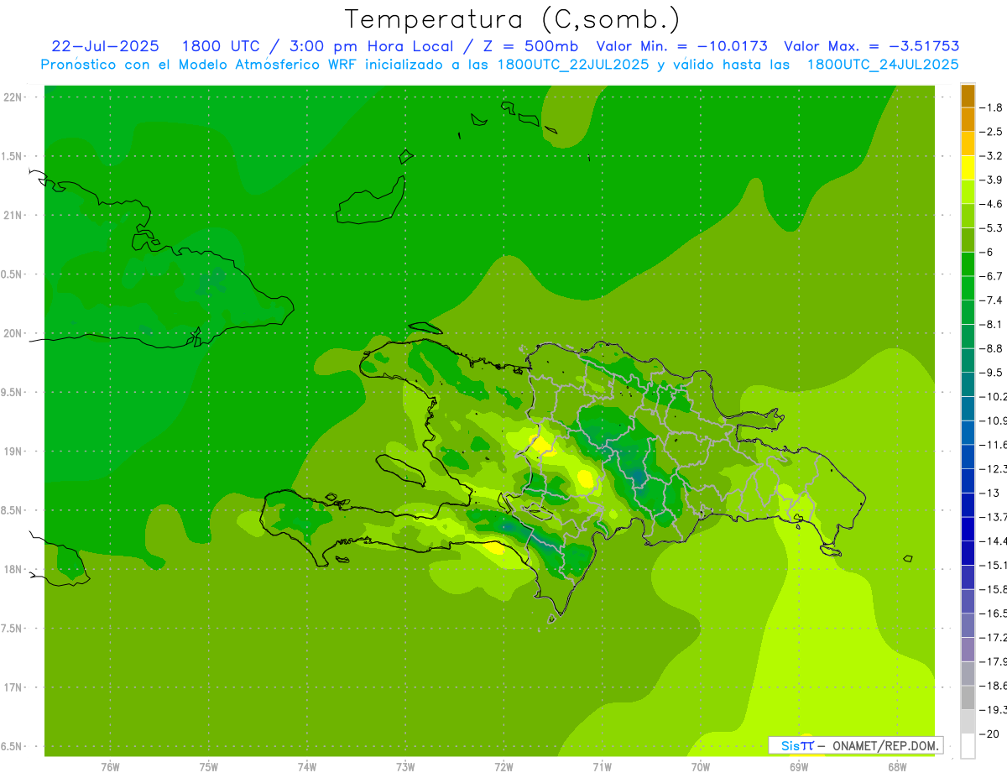This screenshot has width=1007, height=778.
Task: Click the 'Sis' logo text in credit box
Action: [790, 745]
